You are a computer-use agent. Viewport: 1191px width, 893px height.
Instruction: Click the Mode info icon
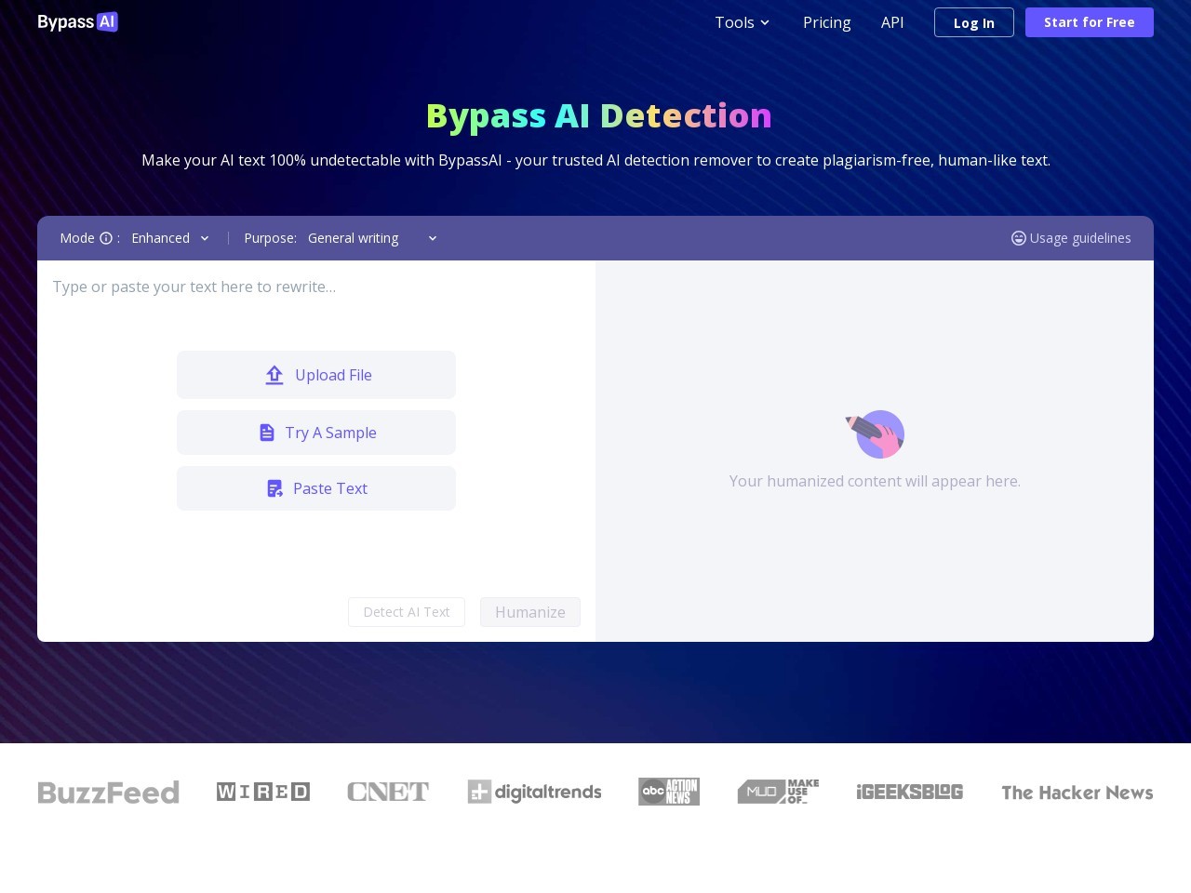[106, 238]
